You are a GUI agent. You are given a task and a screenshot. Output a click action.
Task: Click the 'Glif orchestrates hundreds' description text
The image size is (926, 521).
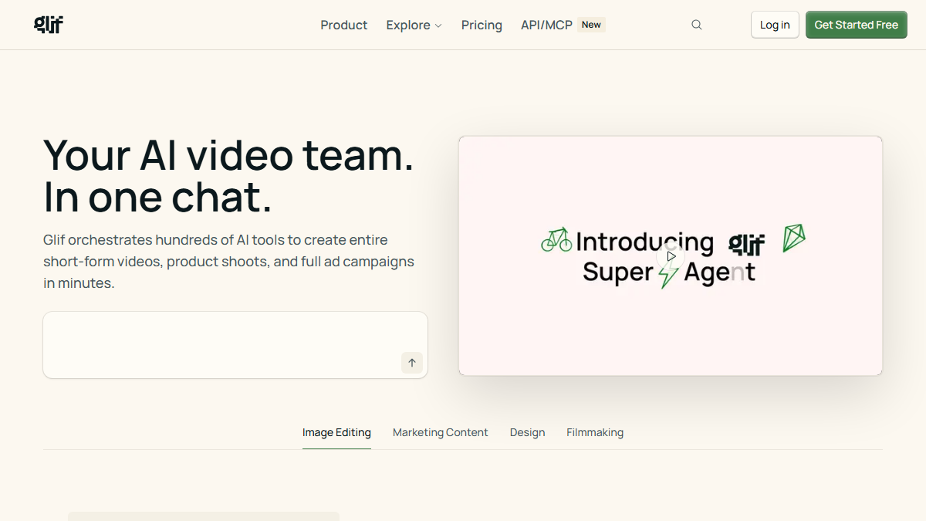(x=228, y=261)
